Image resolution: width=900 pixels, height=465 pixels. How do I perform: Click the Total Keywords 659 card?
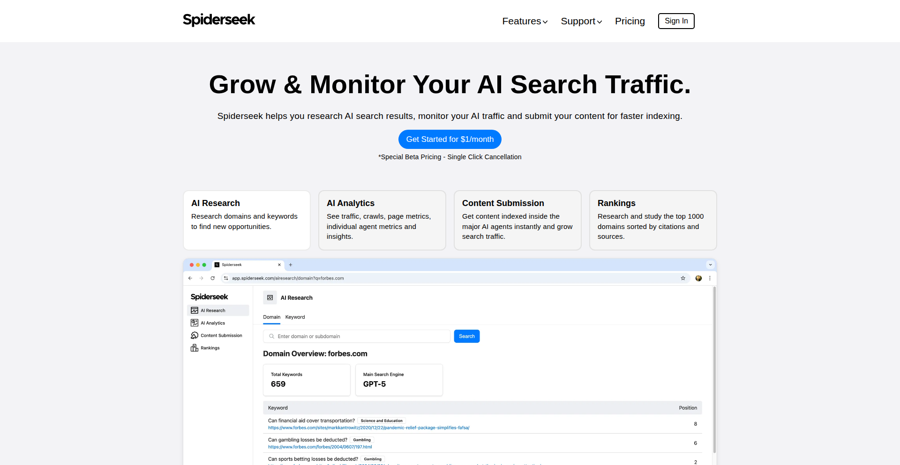(x=307, y=380)
